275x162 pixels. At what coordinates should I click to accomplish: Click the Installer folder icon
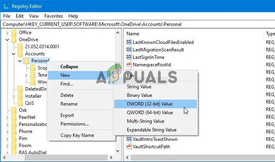(20, 96)
